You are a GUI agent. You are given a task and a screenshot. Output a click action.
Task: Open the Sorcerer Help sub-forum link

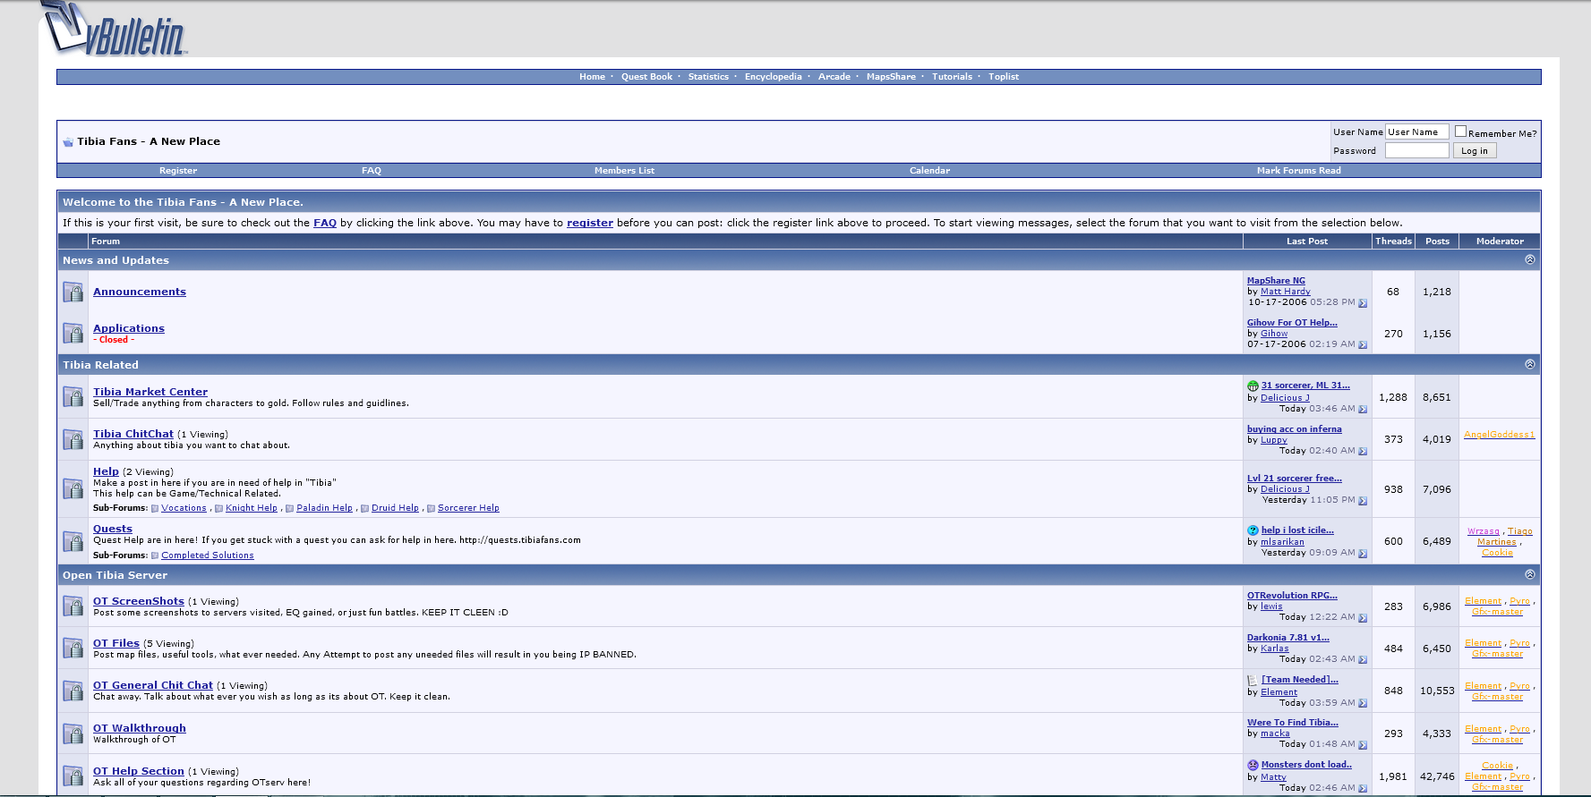(468, 508)
